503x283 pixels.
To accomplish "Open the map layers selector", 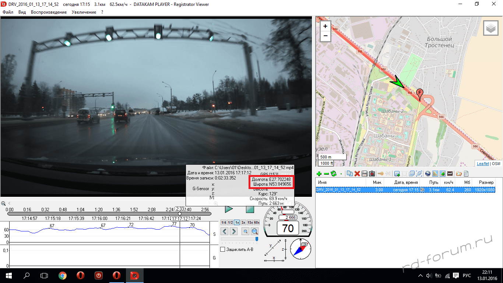I will pos(490,28).
